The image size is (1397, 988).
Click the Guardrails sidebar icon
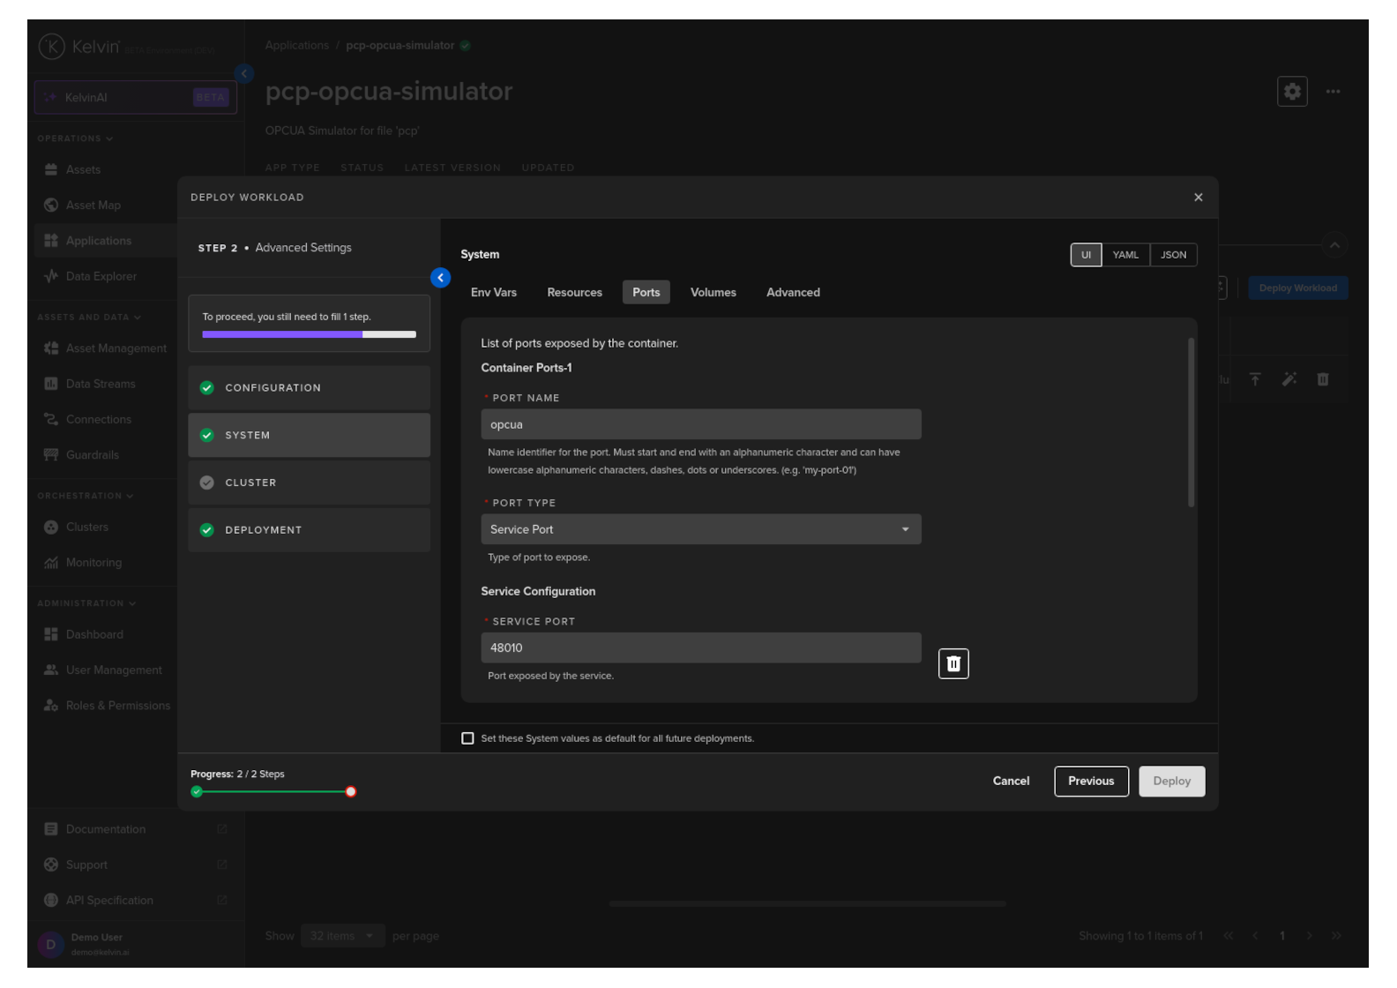(51, 455)
